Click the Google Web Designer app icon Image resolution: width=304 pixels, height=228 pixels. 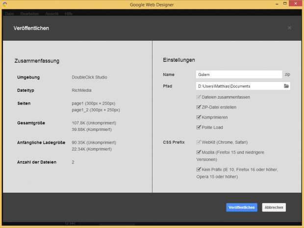click(5, 5)
